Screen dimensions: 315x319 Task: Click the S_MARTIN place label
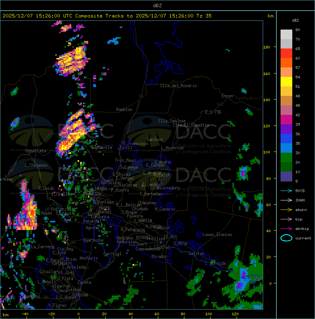[x=143, y=221]
